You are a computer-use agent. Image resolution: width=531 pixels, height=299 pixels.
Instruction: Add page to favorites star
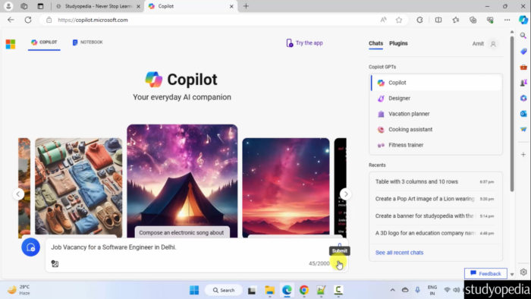click(399, 20)
